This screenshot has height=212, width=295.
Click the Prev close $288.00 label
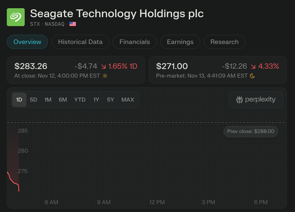(x=251, y=132)
